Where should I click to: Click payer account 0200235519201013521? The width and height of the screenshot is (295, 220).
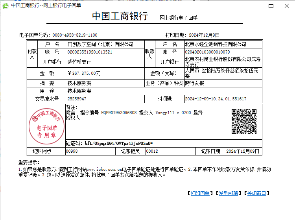pos(90,52)
